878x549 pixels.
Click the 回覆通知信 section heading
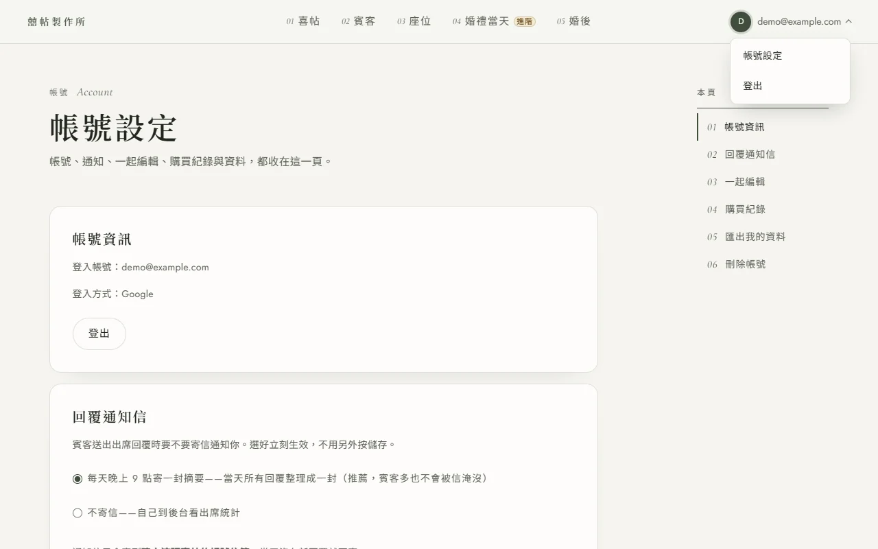click(110, 417)
